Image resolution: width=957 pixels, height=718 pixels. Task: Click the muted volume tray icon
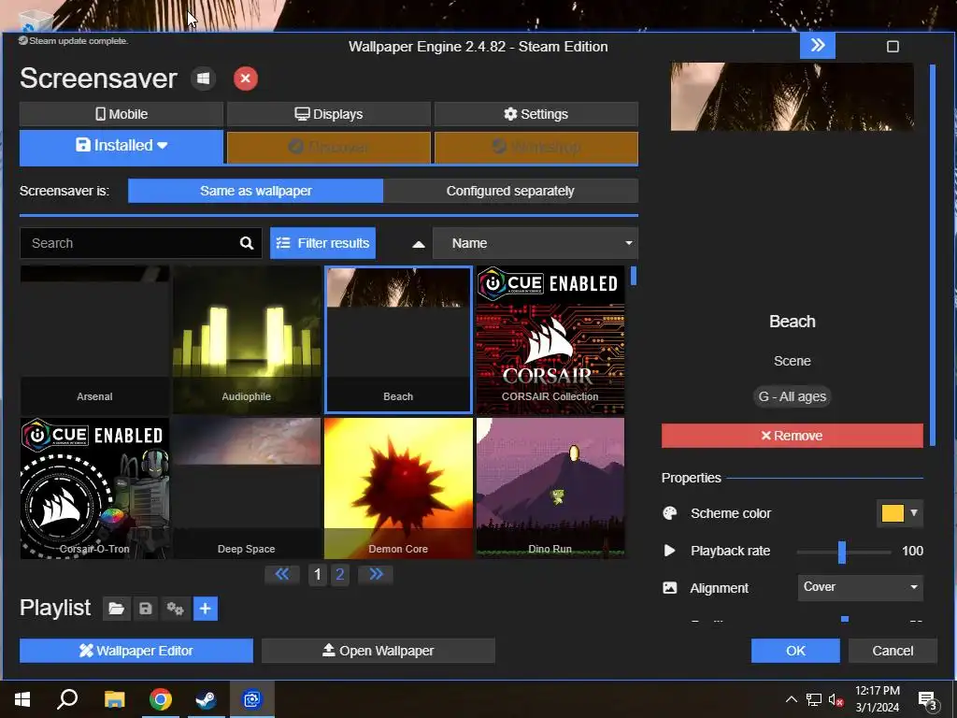(836, 699)
